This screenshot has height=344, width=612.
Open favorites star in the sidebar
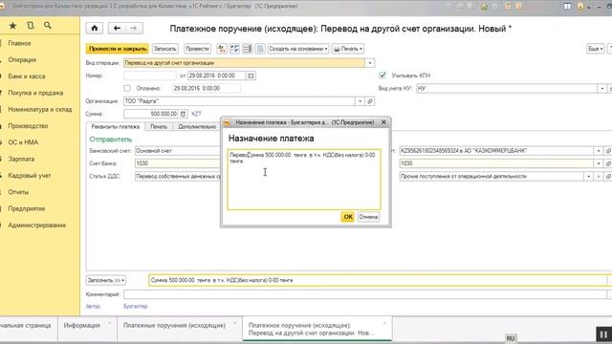point(12,26)
